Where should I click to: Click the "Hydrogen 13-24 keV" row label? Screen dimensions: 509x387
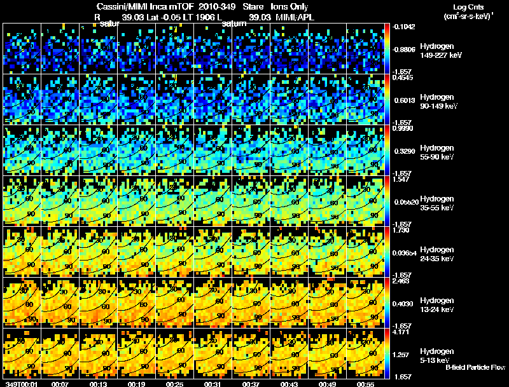[x=437, y=305]
